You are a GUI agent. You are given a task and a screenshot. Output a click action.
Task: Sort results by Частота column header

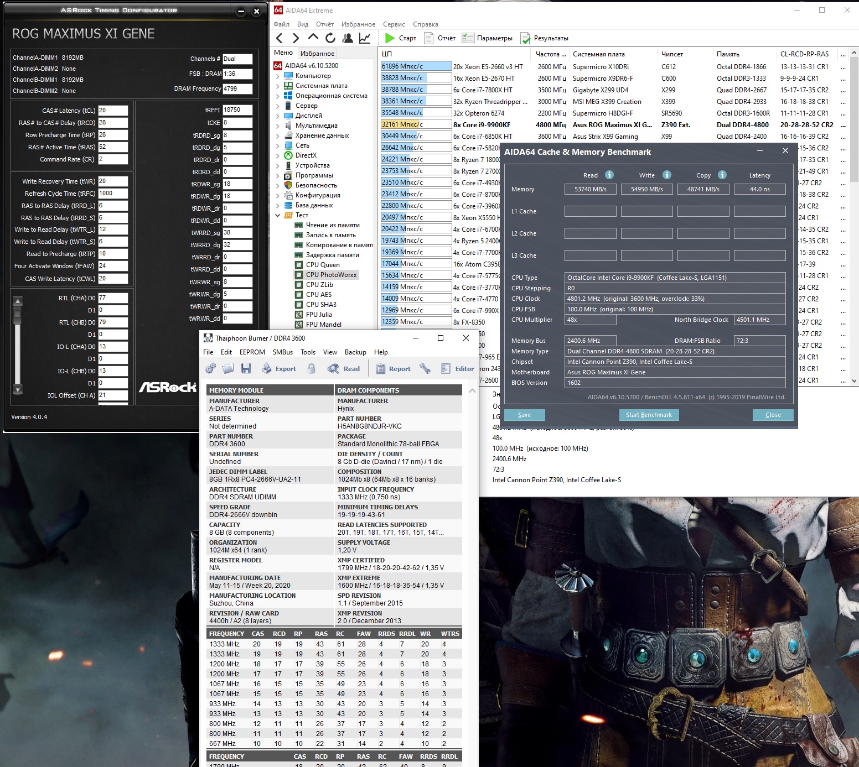pyautogui.click(x=550, y=54)
